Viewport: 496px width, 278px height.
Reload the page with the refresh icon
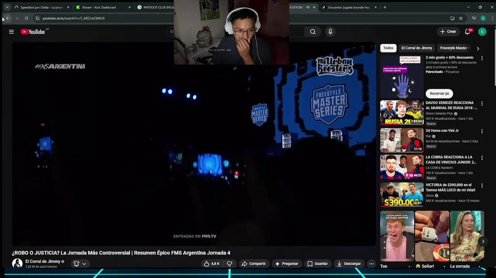click(x=26, y=18)
